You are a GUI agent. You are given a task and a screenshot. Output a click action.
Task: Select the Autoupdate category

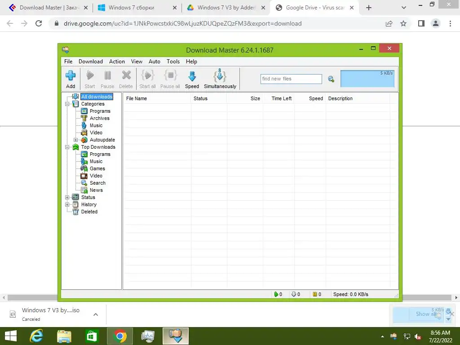click(x=102, y=140)
